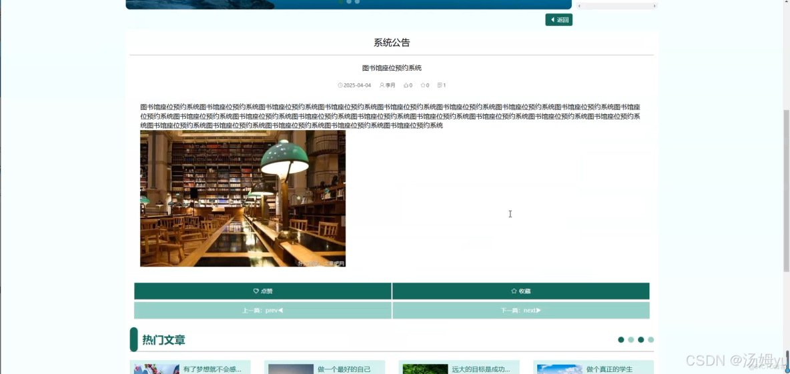Click thumbnail of 有了梦想就不会感... article
Screen dimensions: 790x374
tap(157, 369)
